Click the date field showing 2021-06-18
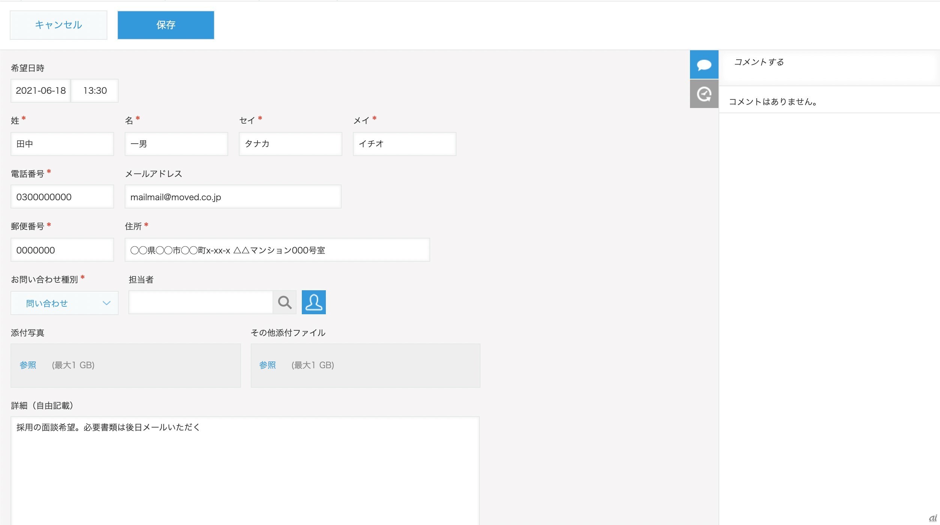The image size is (940, 525). pos(41,91)
